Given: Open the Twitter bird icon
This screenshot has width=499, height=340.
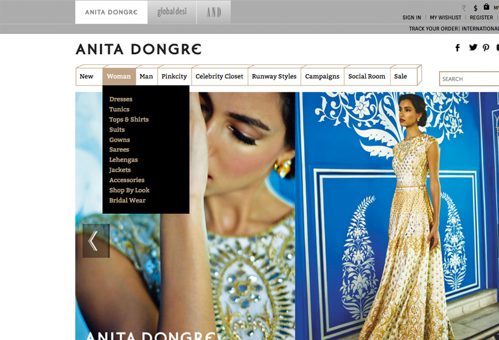Looking at the screenshot, I should point(473,47).
